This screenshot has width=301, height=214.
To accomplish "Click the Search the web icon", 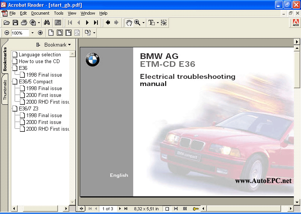I will click(33, 23).
